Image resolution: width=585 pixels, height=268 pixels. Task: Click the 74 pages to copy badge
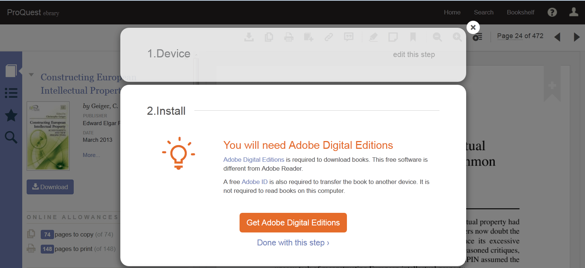tap(47, 234)
